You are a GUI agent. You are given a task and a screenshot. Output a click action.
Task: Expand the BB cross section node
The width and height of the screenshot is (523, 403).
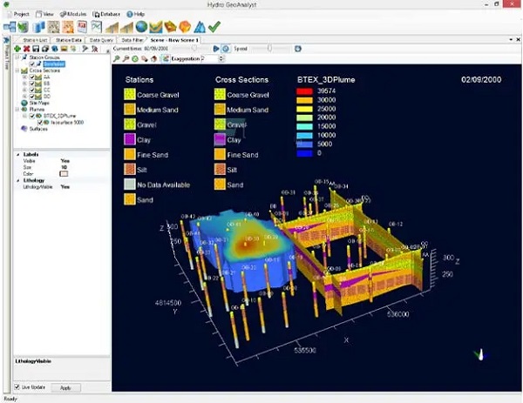[24, 83]
